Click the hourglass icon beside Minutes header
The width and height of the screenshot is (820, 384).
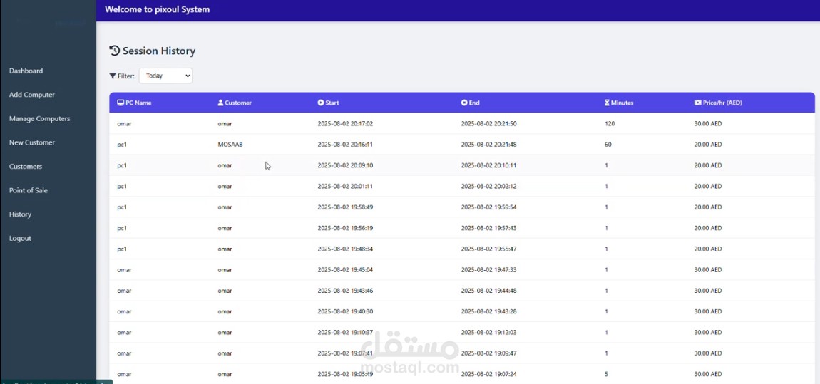[x=607, y=103]
